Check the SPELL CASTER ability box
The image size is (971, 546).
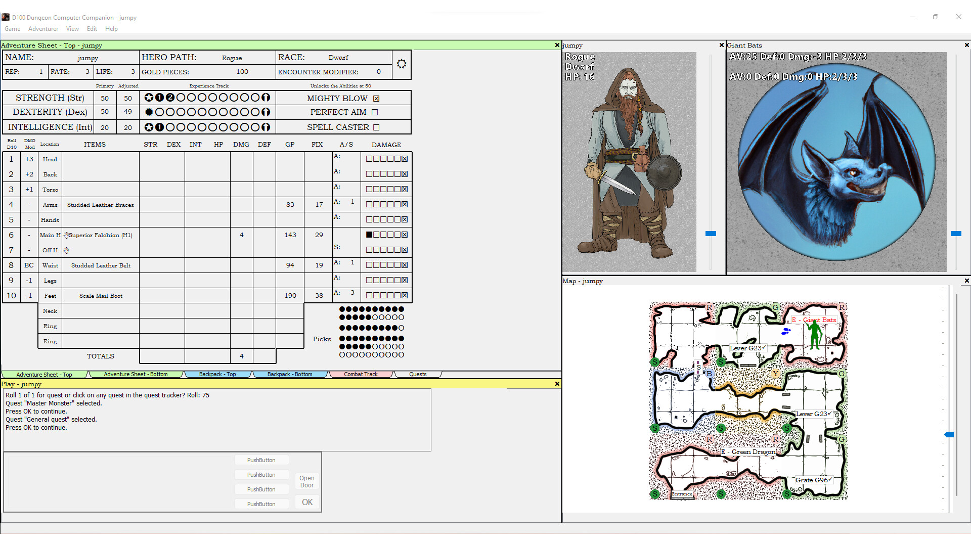coord(376,127)
